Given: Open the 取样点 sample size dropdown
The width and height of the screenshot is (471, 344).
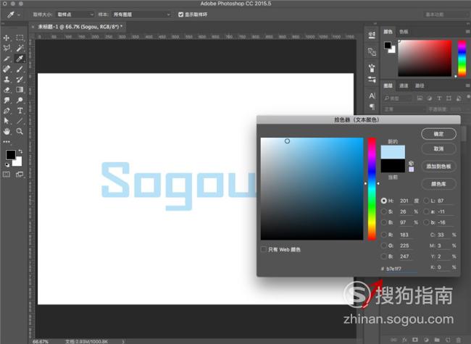Looking at the screenshot, I should click(75, 14).
